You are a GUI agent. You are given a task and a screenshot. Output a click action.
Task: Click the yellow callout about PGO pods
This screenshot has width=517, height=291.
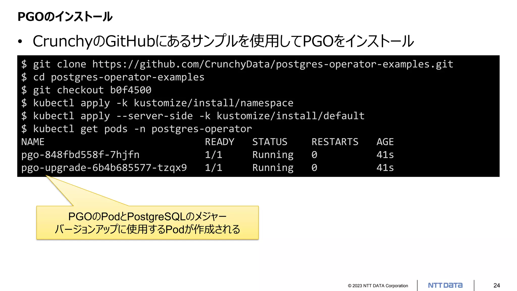[x=147, y=223]
